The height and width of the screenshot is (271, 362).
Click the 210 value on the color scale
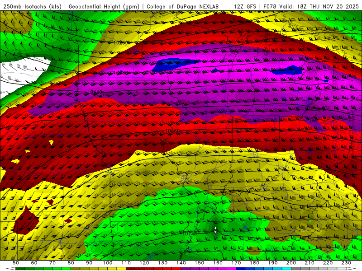coord(310,263)
